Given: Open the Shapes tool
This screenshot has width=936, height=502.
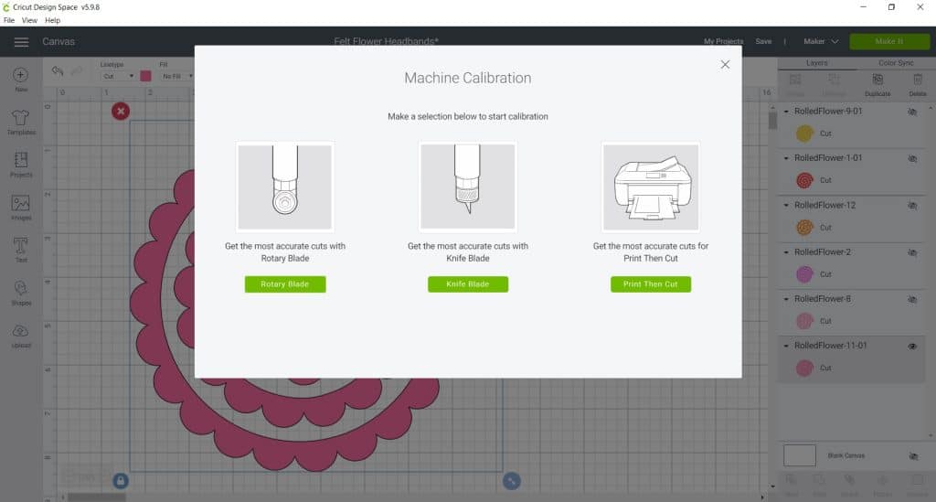Looking at the screenshot, I should click(x=21, y=288).
